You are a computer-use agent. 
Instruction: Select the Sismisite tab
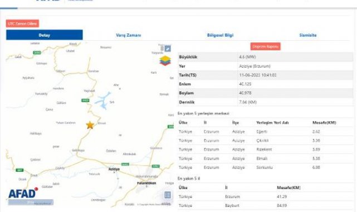coord(308,35)
